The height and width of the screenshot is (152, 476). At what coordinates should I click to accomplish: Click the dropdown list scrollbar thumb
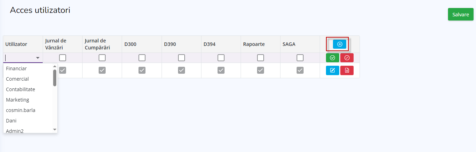pos(55,78)
